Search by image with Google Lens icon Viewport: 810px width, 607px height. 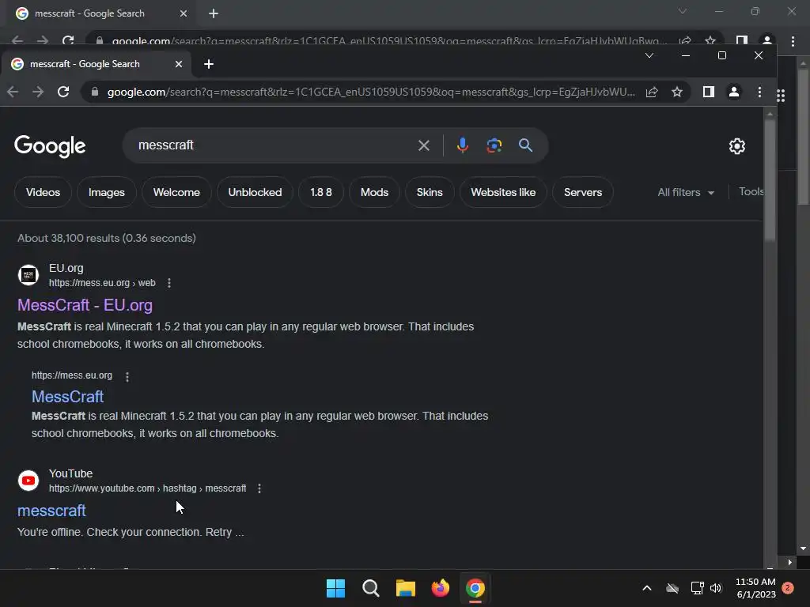[494, 145]
